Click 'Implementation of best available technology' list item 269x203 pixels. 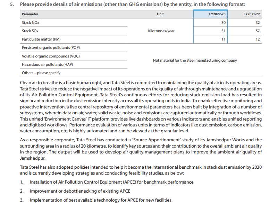pyautogui.click(x=101, y=200)
